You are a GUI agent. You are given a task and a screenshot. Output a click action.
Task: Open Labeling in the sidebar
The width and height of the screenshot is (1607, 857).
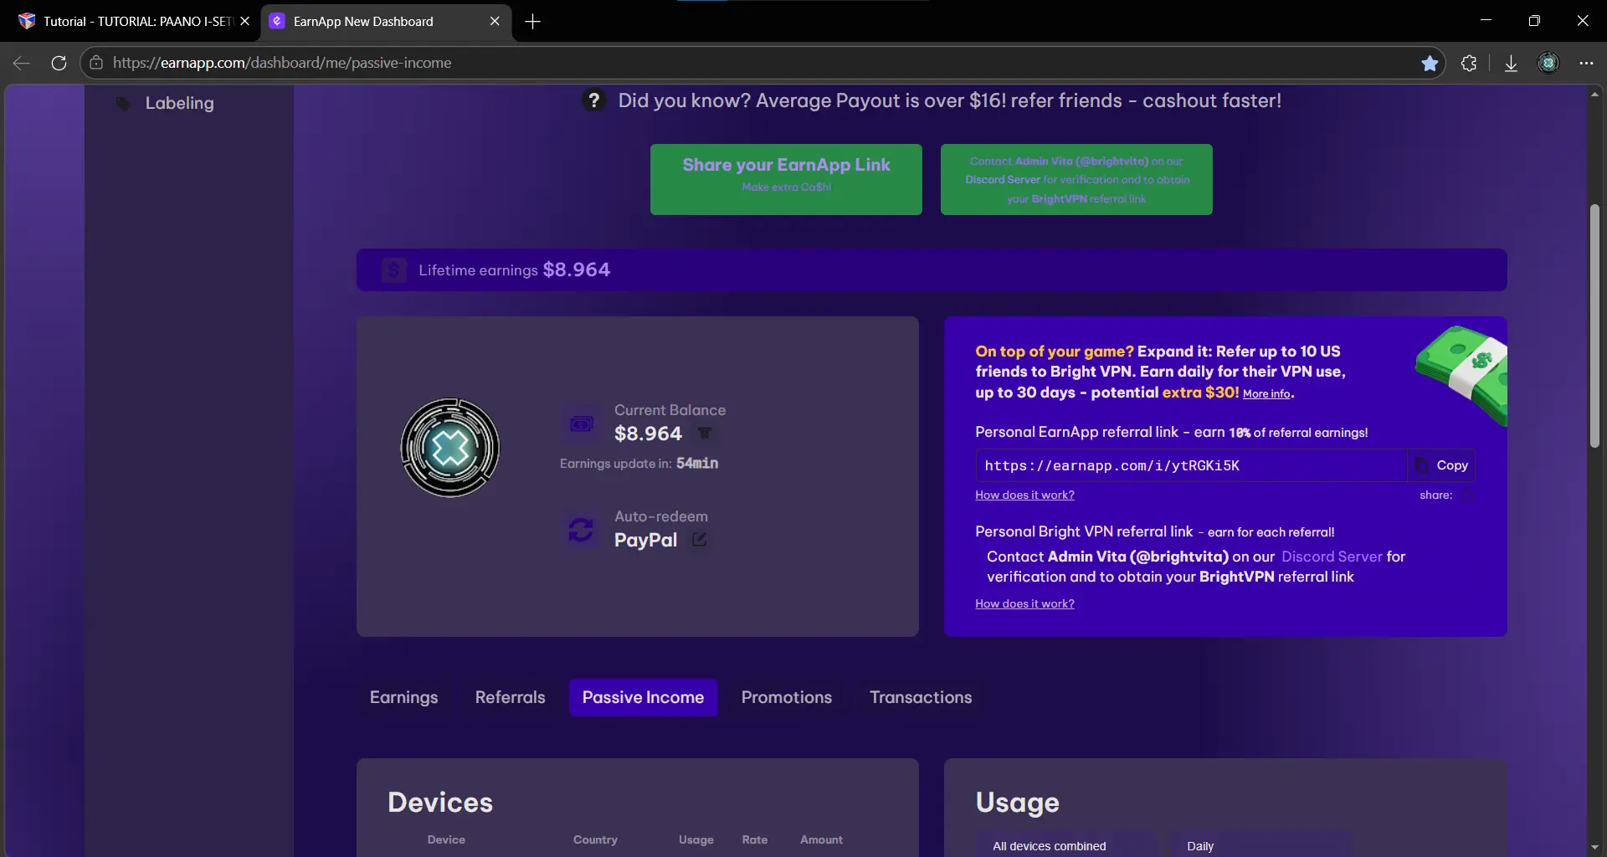(x=179, y=103)
